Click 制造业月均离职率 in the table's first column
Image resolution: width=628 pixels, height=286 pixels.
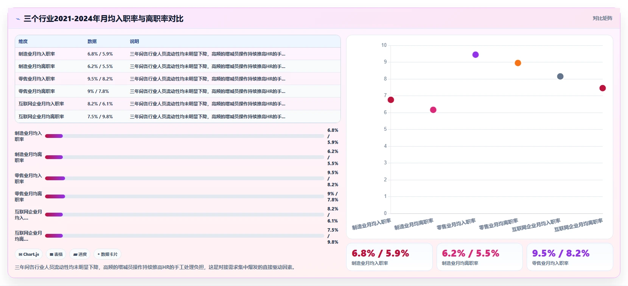(37, 66)
